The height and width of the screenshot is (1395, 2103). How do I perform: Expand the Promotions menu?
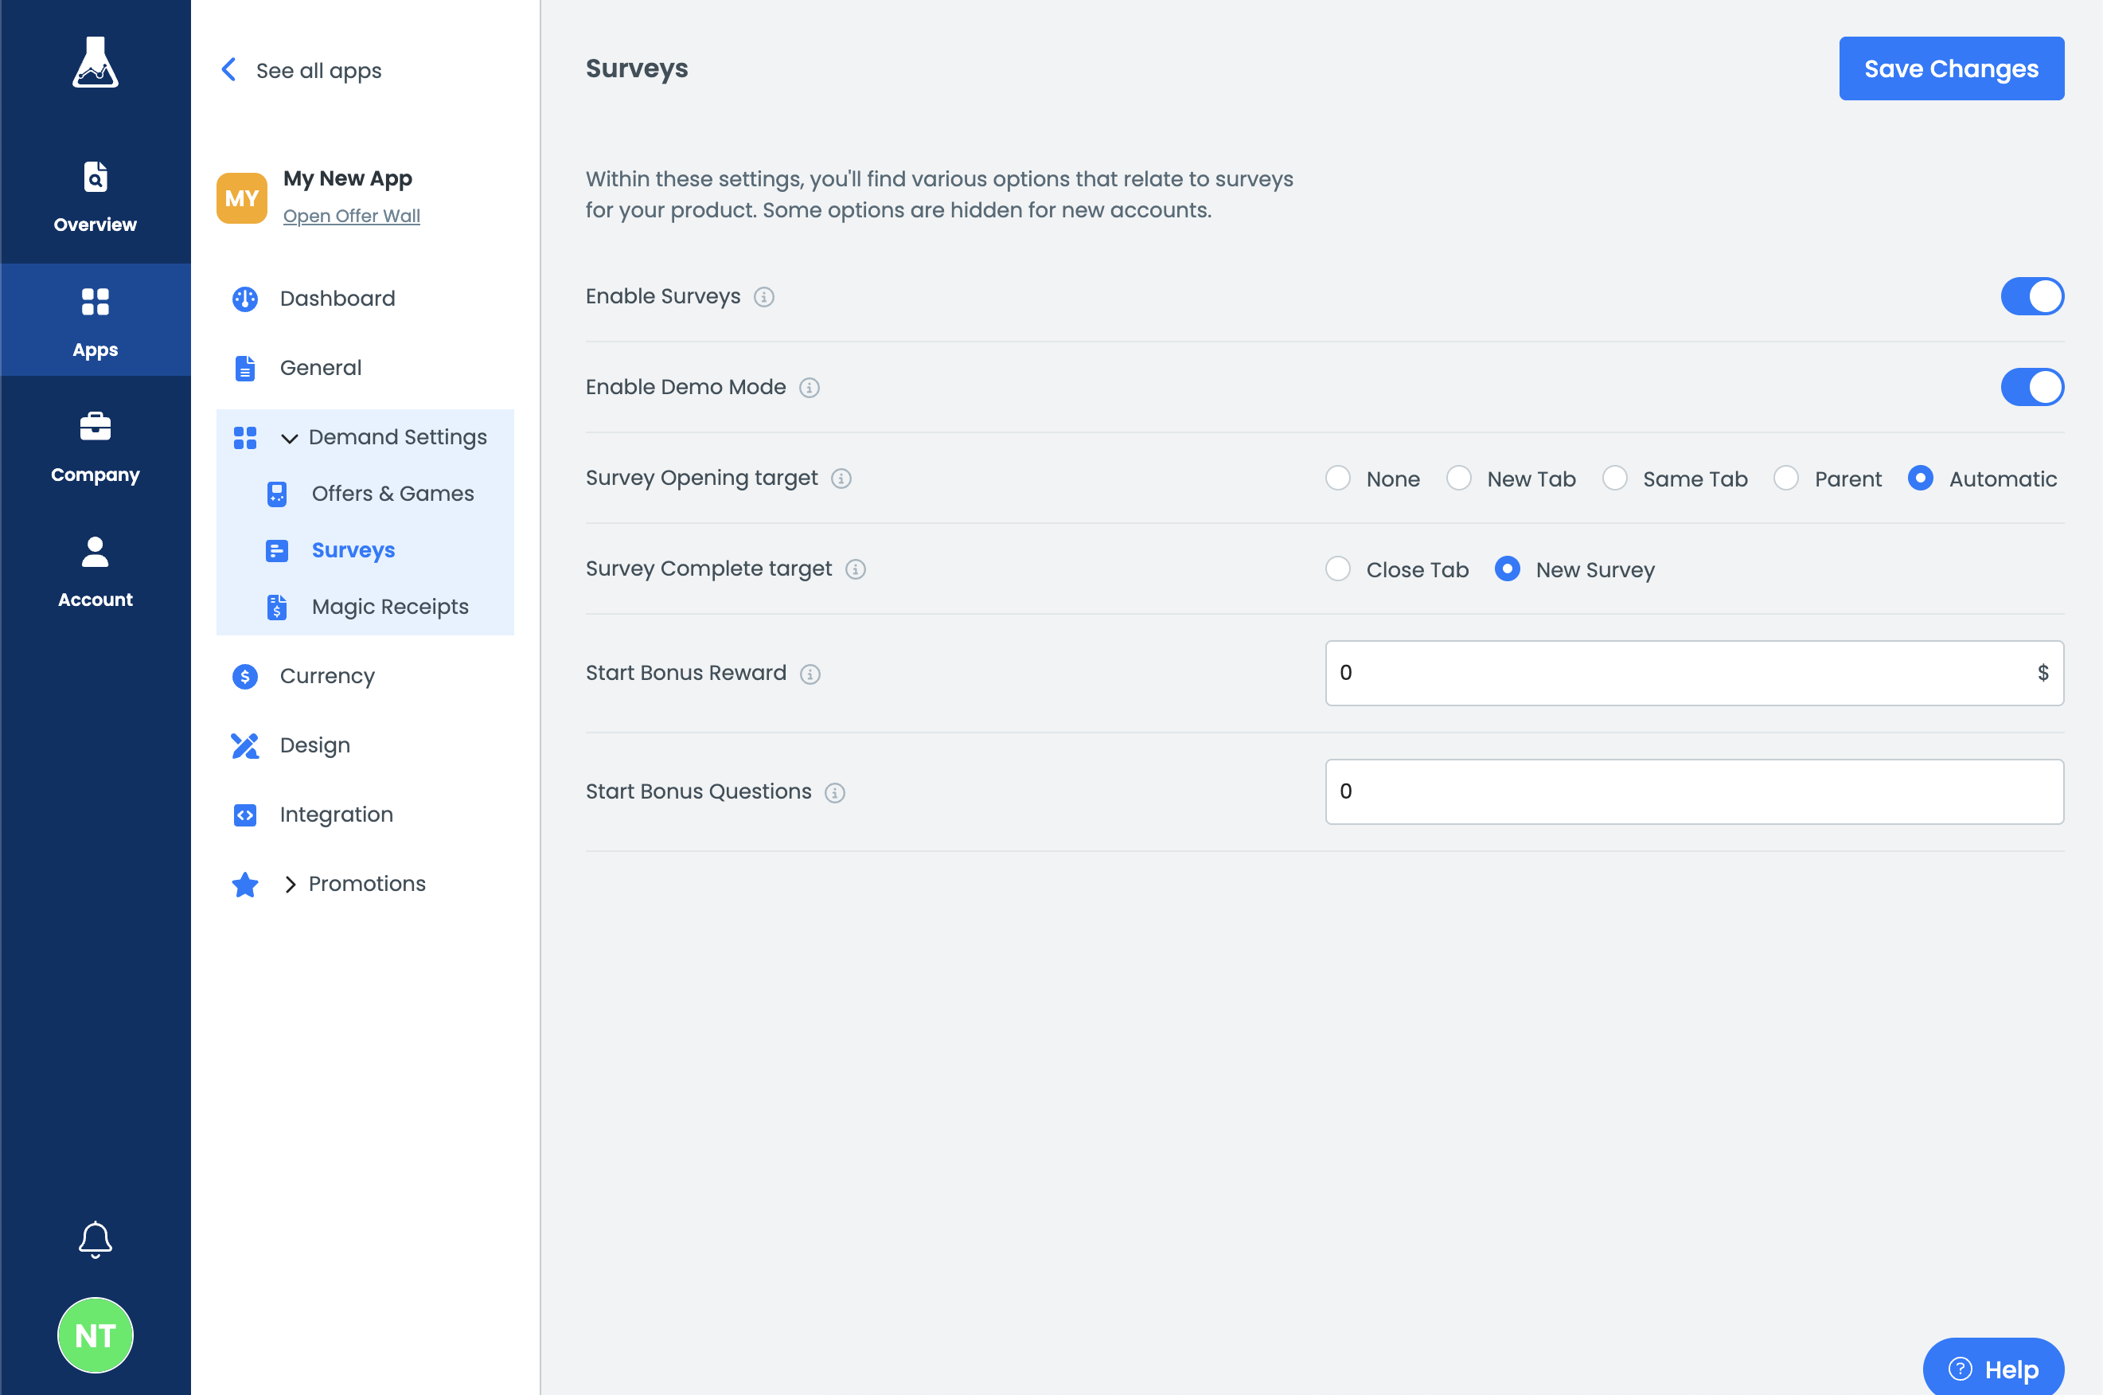[290, 885]
